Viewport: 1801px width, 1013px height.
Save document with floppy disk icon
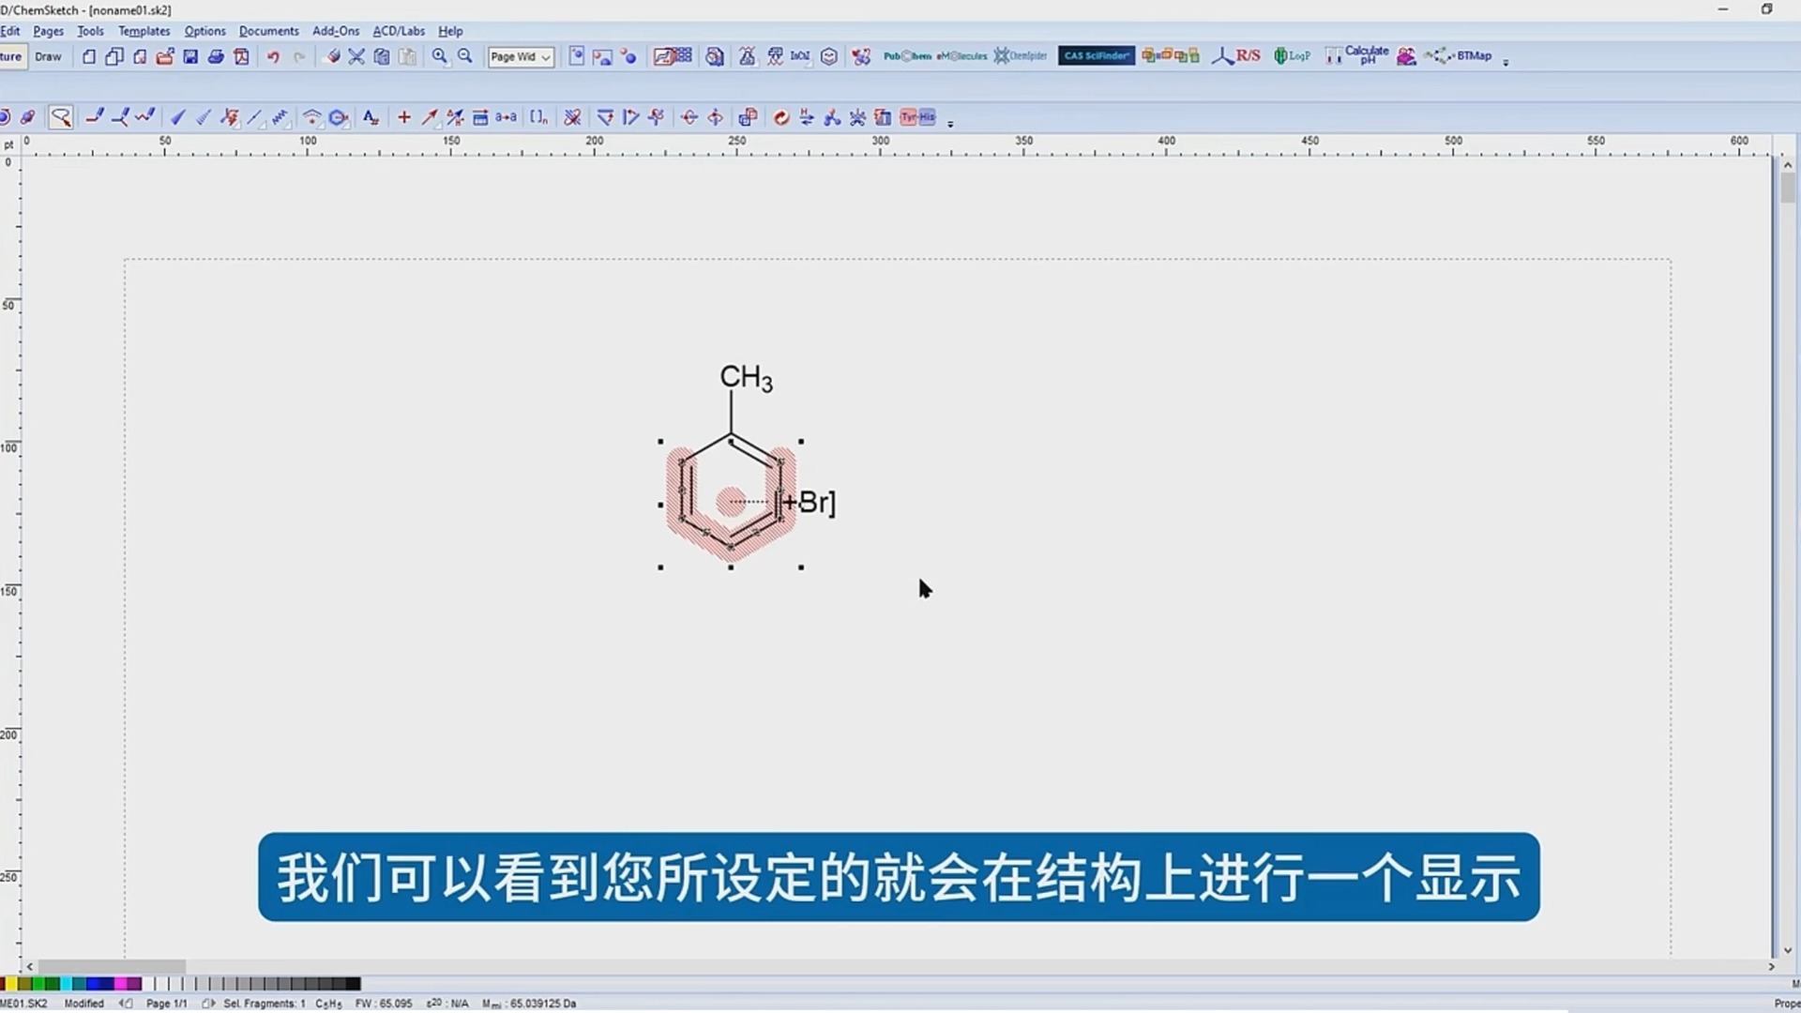coord(190,56)
